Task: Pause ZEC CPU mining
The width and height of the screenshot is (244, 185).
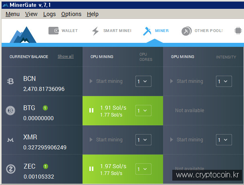Action: pos(91,169)
